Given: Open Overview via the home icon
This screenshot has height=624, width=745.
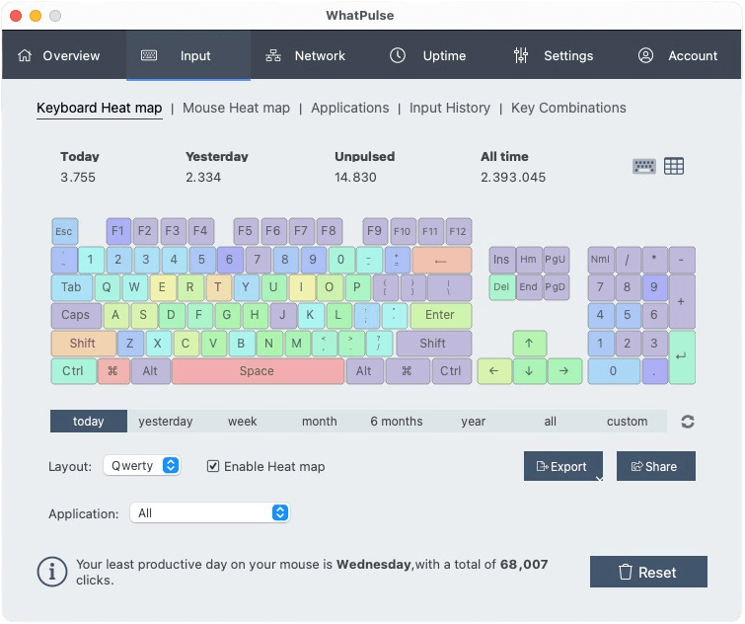Looking at the screenshot, I should point(25,55).
